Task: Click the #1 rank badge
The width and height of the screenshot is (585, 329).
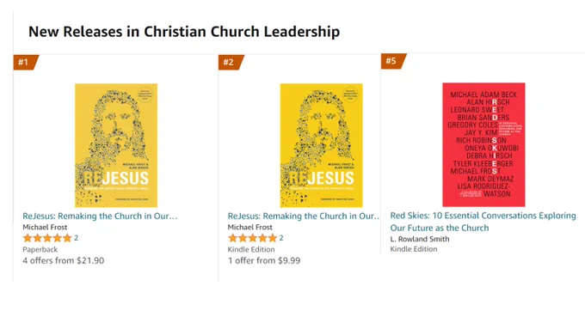Action: click(x=25, y=62)
